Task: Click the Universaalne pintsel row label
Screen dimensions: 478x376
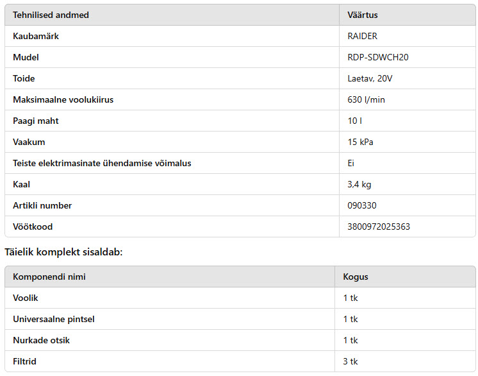Action: 54,320
